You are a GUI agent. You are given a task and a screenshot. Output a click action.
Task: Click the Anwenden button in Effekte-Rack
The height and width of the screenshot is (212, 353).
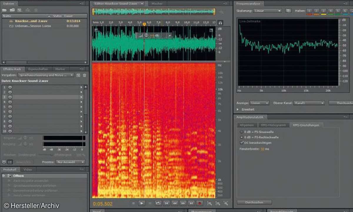[24, 162]
